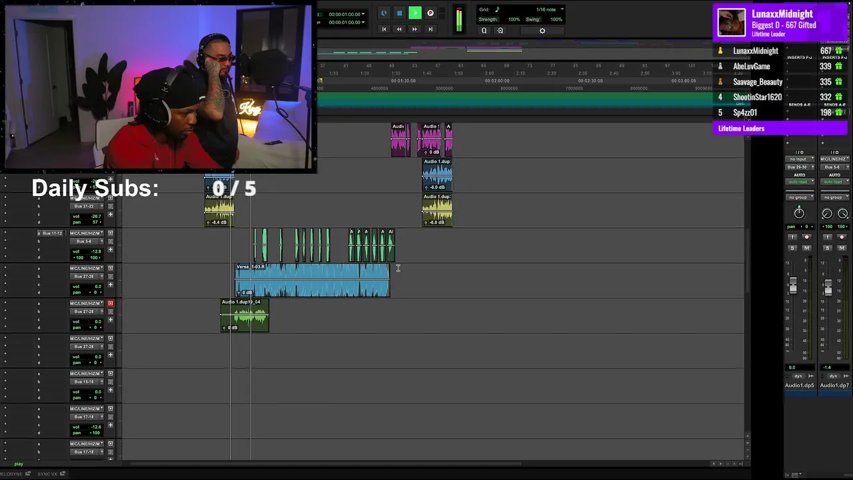This screenshot has width=853, height=480.
Task: Click the Return to Zero transport button
Action: coord(384,29)
